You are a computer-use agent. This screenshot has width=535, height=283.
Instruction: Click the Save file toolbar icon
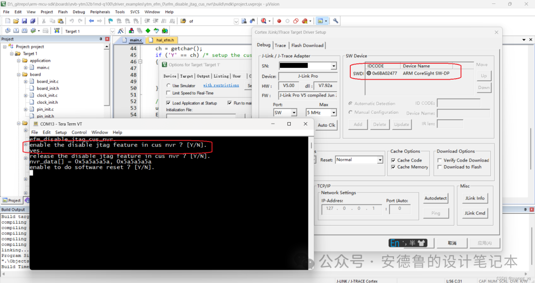click(x=25, y=21)
